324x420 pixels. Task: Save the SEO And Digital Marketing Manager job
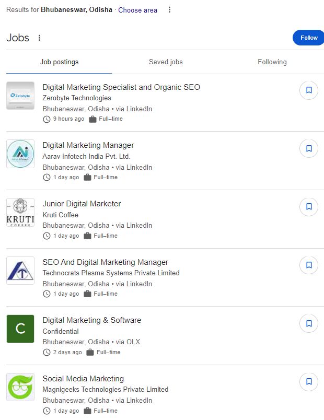pyautogui.click(x=308, y=265)
